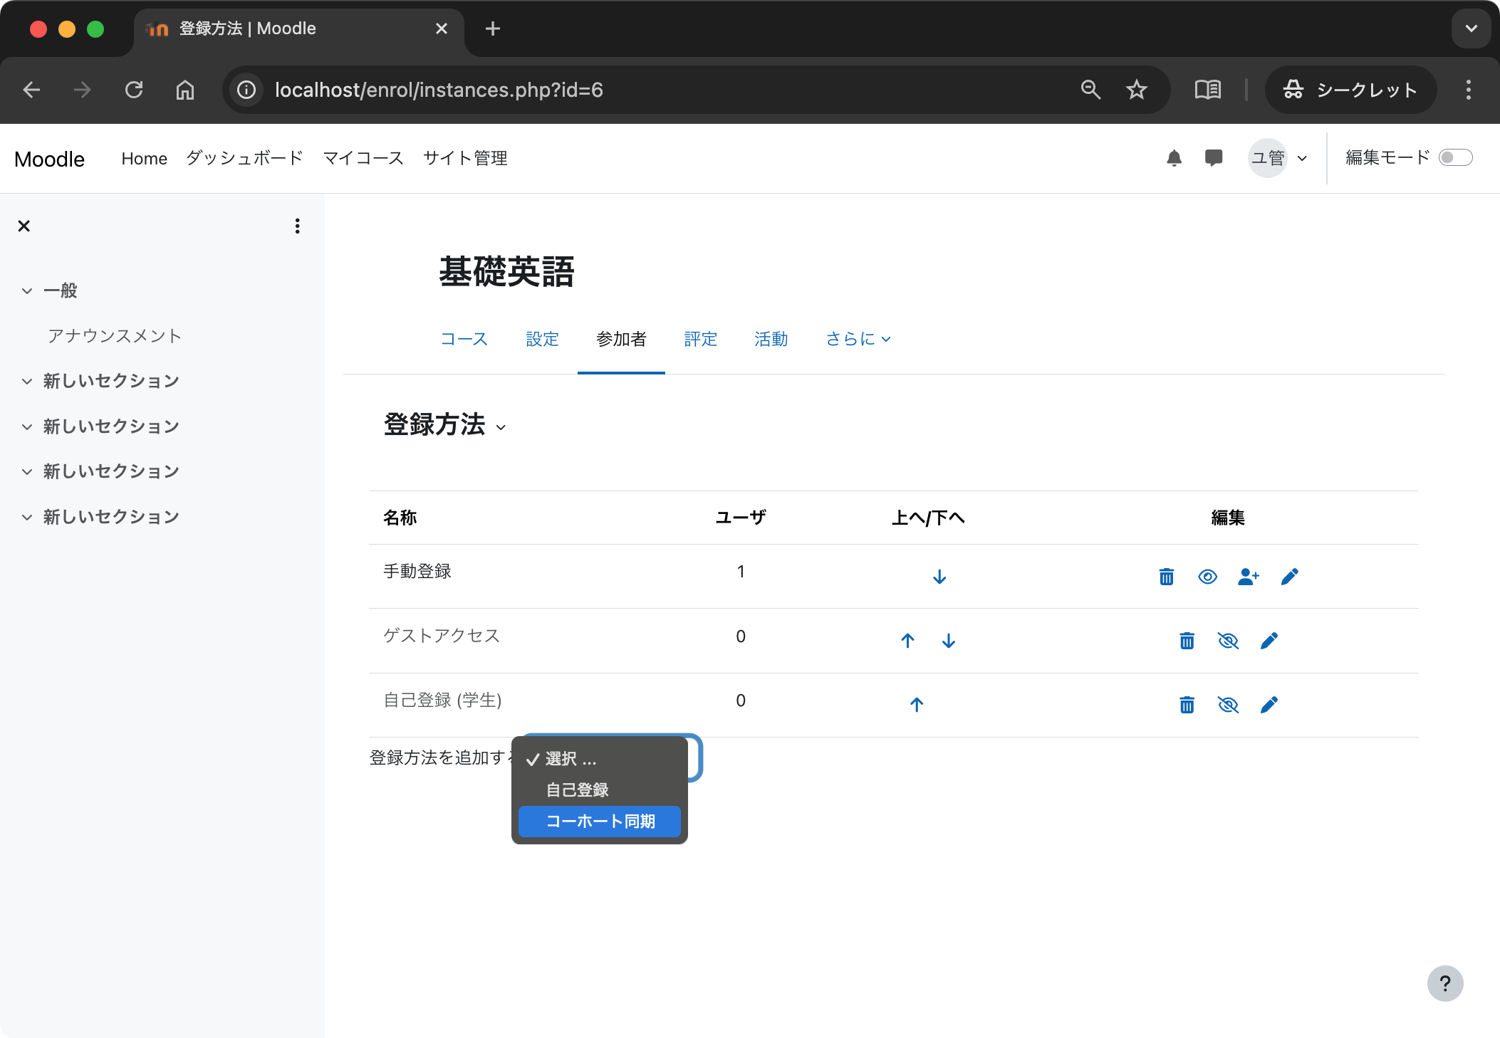Open the サイト管理 menu
The height and width of the screenshot is (1038, 1500).
coord(465,158)
